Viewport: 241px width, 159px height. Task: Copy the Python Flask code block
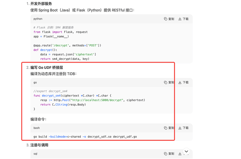coord(169,19)
